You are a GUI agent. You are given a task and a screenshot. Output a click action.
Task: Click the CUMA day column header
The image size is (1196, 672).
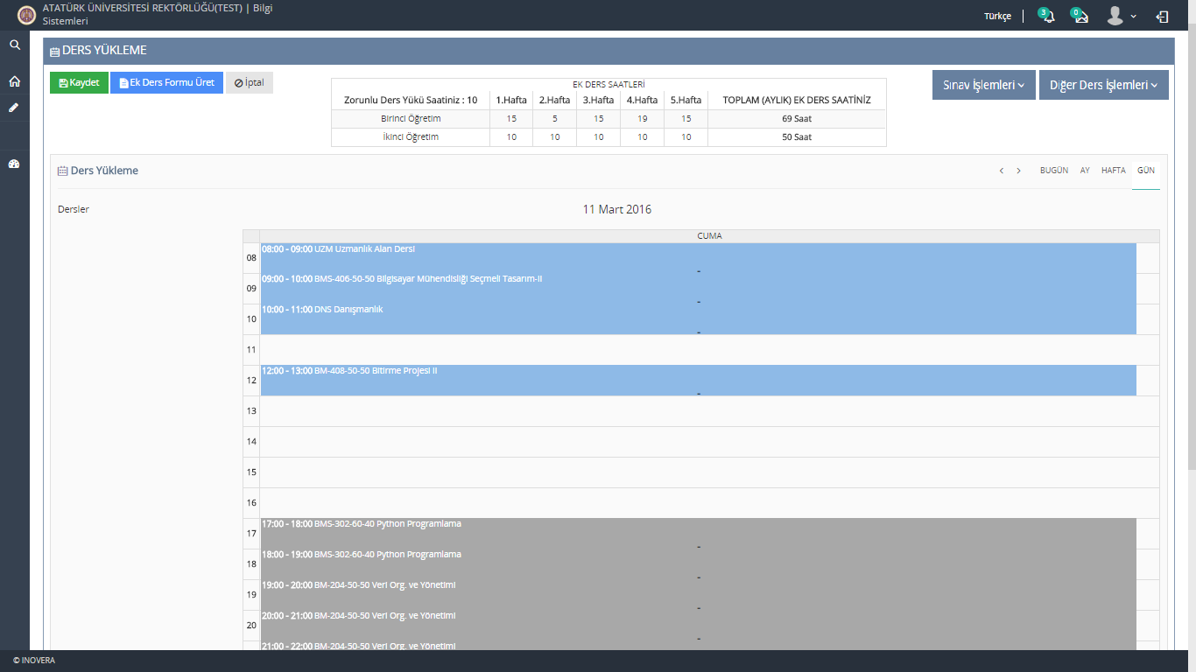(709, 236)
